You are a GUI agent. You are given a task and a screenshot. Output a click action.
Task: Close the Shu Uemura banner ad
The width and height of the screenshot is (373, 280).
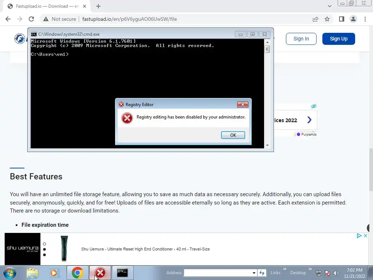coord(366,236)
